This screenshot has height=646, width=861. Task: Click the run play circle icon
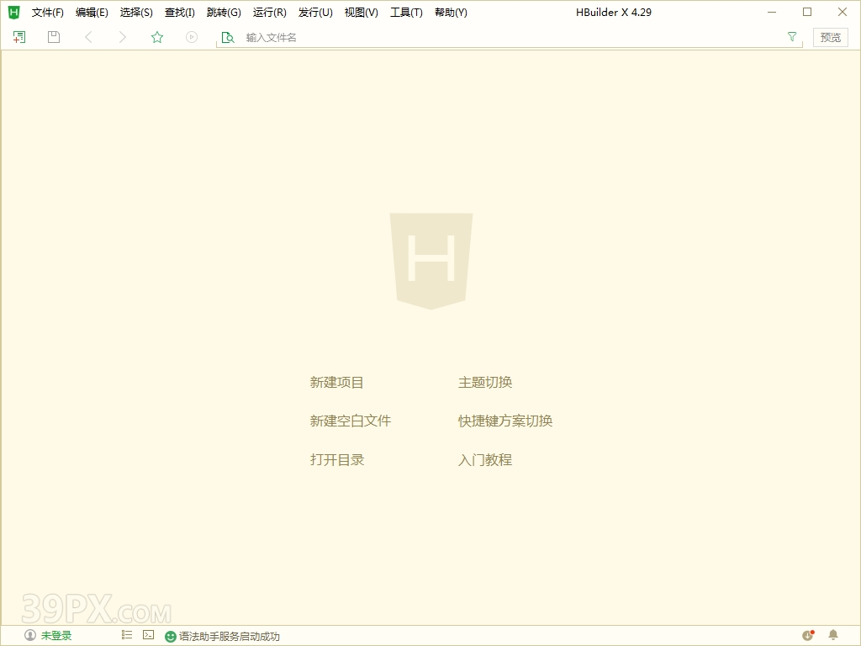tap(192, 37)
